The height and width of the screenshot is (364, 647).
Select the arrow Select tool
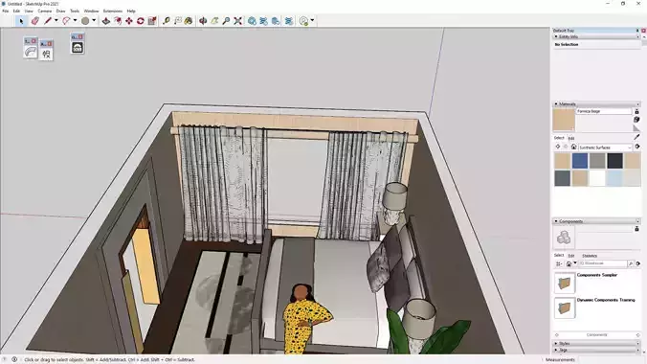click(21, 21)
